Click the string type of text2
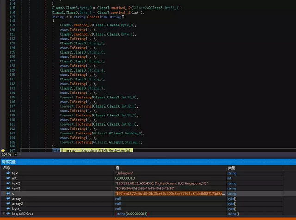The image size is (296, 220). (x=232, y=183)
